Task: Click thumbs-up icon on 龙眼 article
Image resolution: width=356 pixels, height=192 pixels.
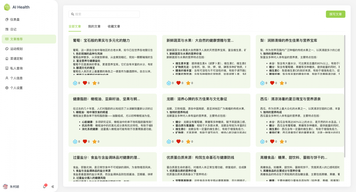Action: click(169, 142)
